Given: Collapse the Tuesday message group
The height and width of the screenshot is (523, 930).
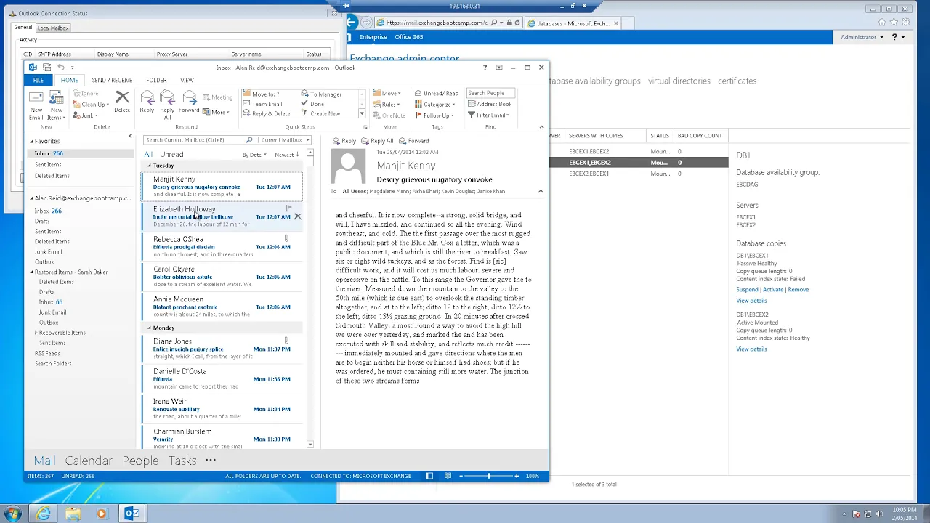Looking at the screenshot, I should pos(149,166).
